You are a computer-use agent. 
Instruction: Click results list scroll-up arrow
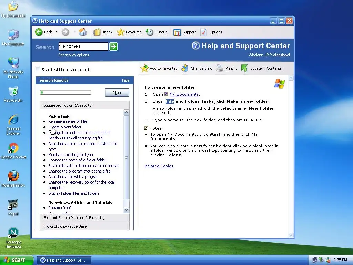pos(127,112)
